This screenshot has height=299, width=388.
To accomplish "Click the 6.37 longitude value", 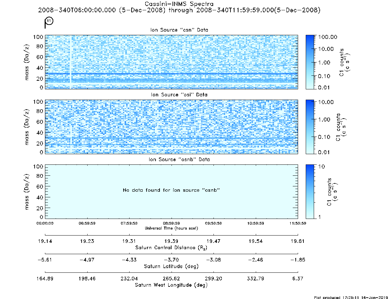I will [298, 278].
